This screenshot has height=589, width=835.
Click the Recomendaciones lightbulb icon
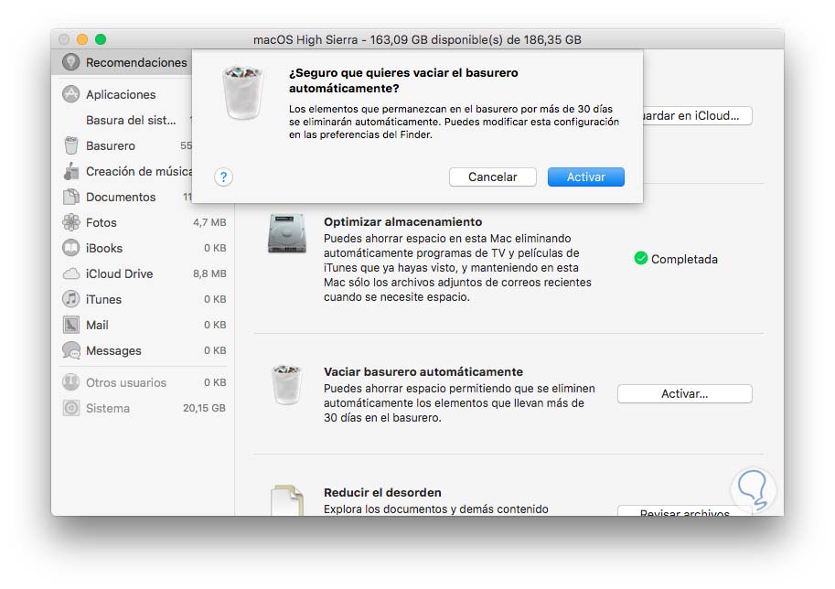pyautogui.click(x=70, y=62)
